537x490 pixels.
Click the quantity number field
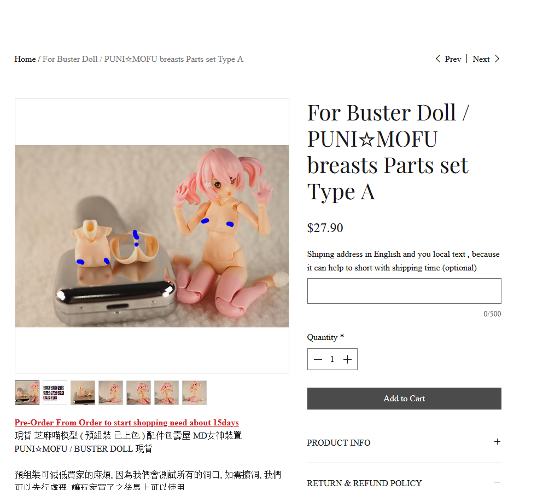click(x=332, y=359)
